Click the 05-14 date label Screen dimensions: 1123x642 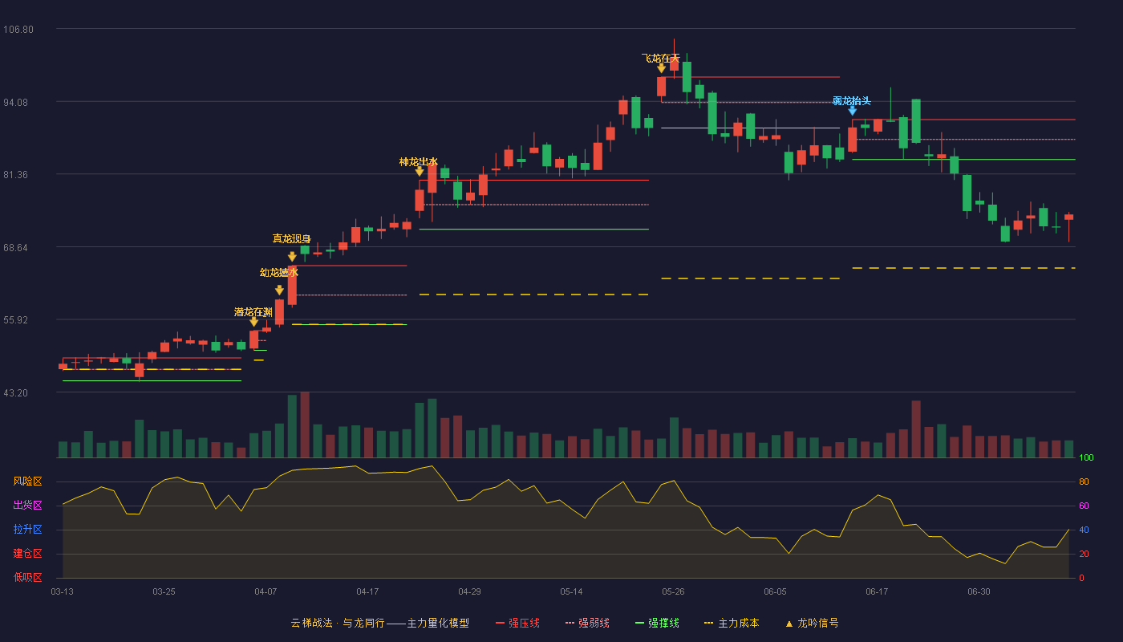[x=572, y=591]
